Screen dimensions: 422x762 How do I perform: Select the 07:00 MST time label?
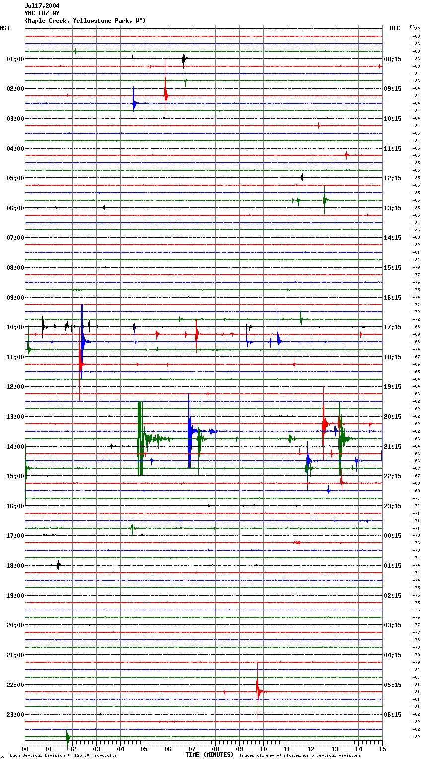pos(15,238)
